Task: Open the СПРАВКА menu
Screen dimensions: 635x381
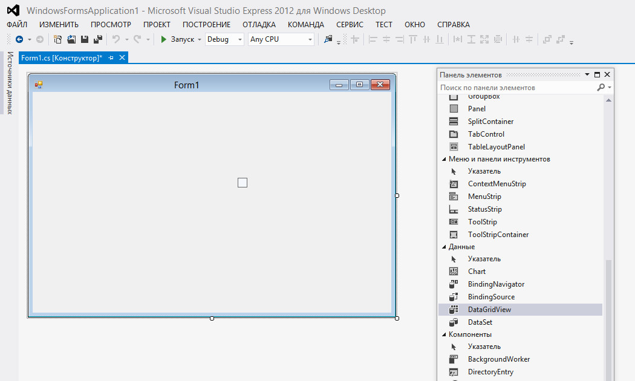Action: 454,25
